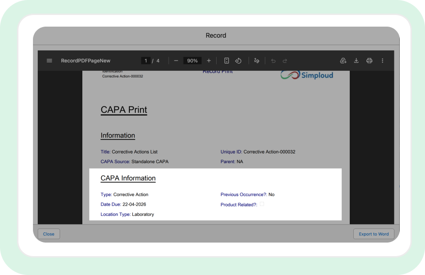Viewport: 425px width, 275px height.
Task: Redo the annotation
Action: pos(285,61)
